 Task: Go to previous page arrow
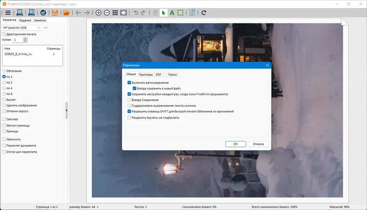pyautogui.click(x=78, y=13)
